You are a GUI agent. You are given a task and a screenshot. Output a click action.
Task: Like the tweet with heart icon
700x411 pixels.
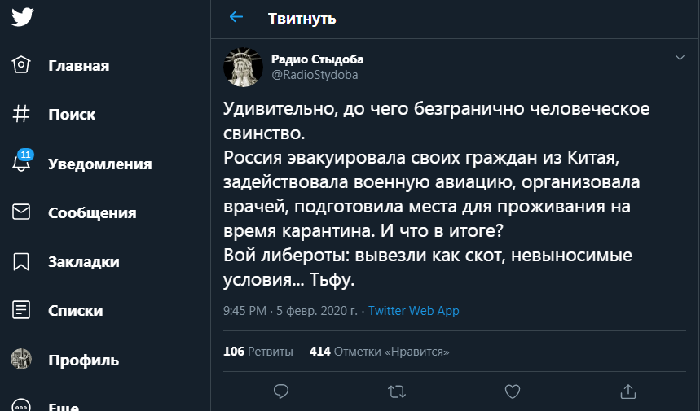pos(513,391)
